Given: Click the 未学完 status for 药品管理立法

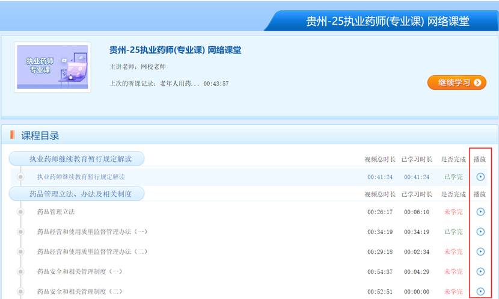Looking at the screenshot, I should point(453,212).
